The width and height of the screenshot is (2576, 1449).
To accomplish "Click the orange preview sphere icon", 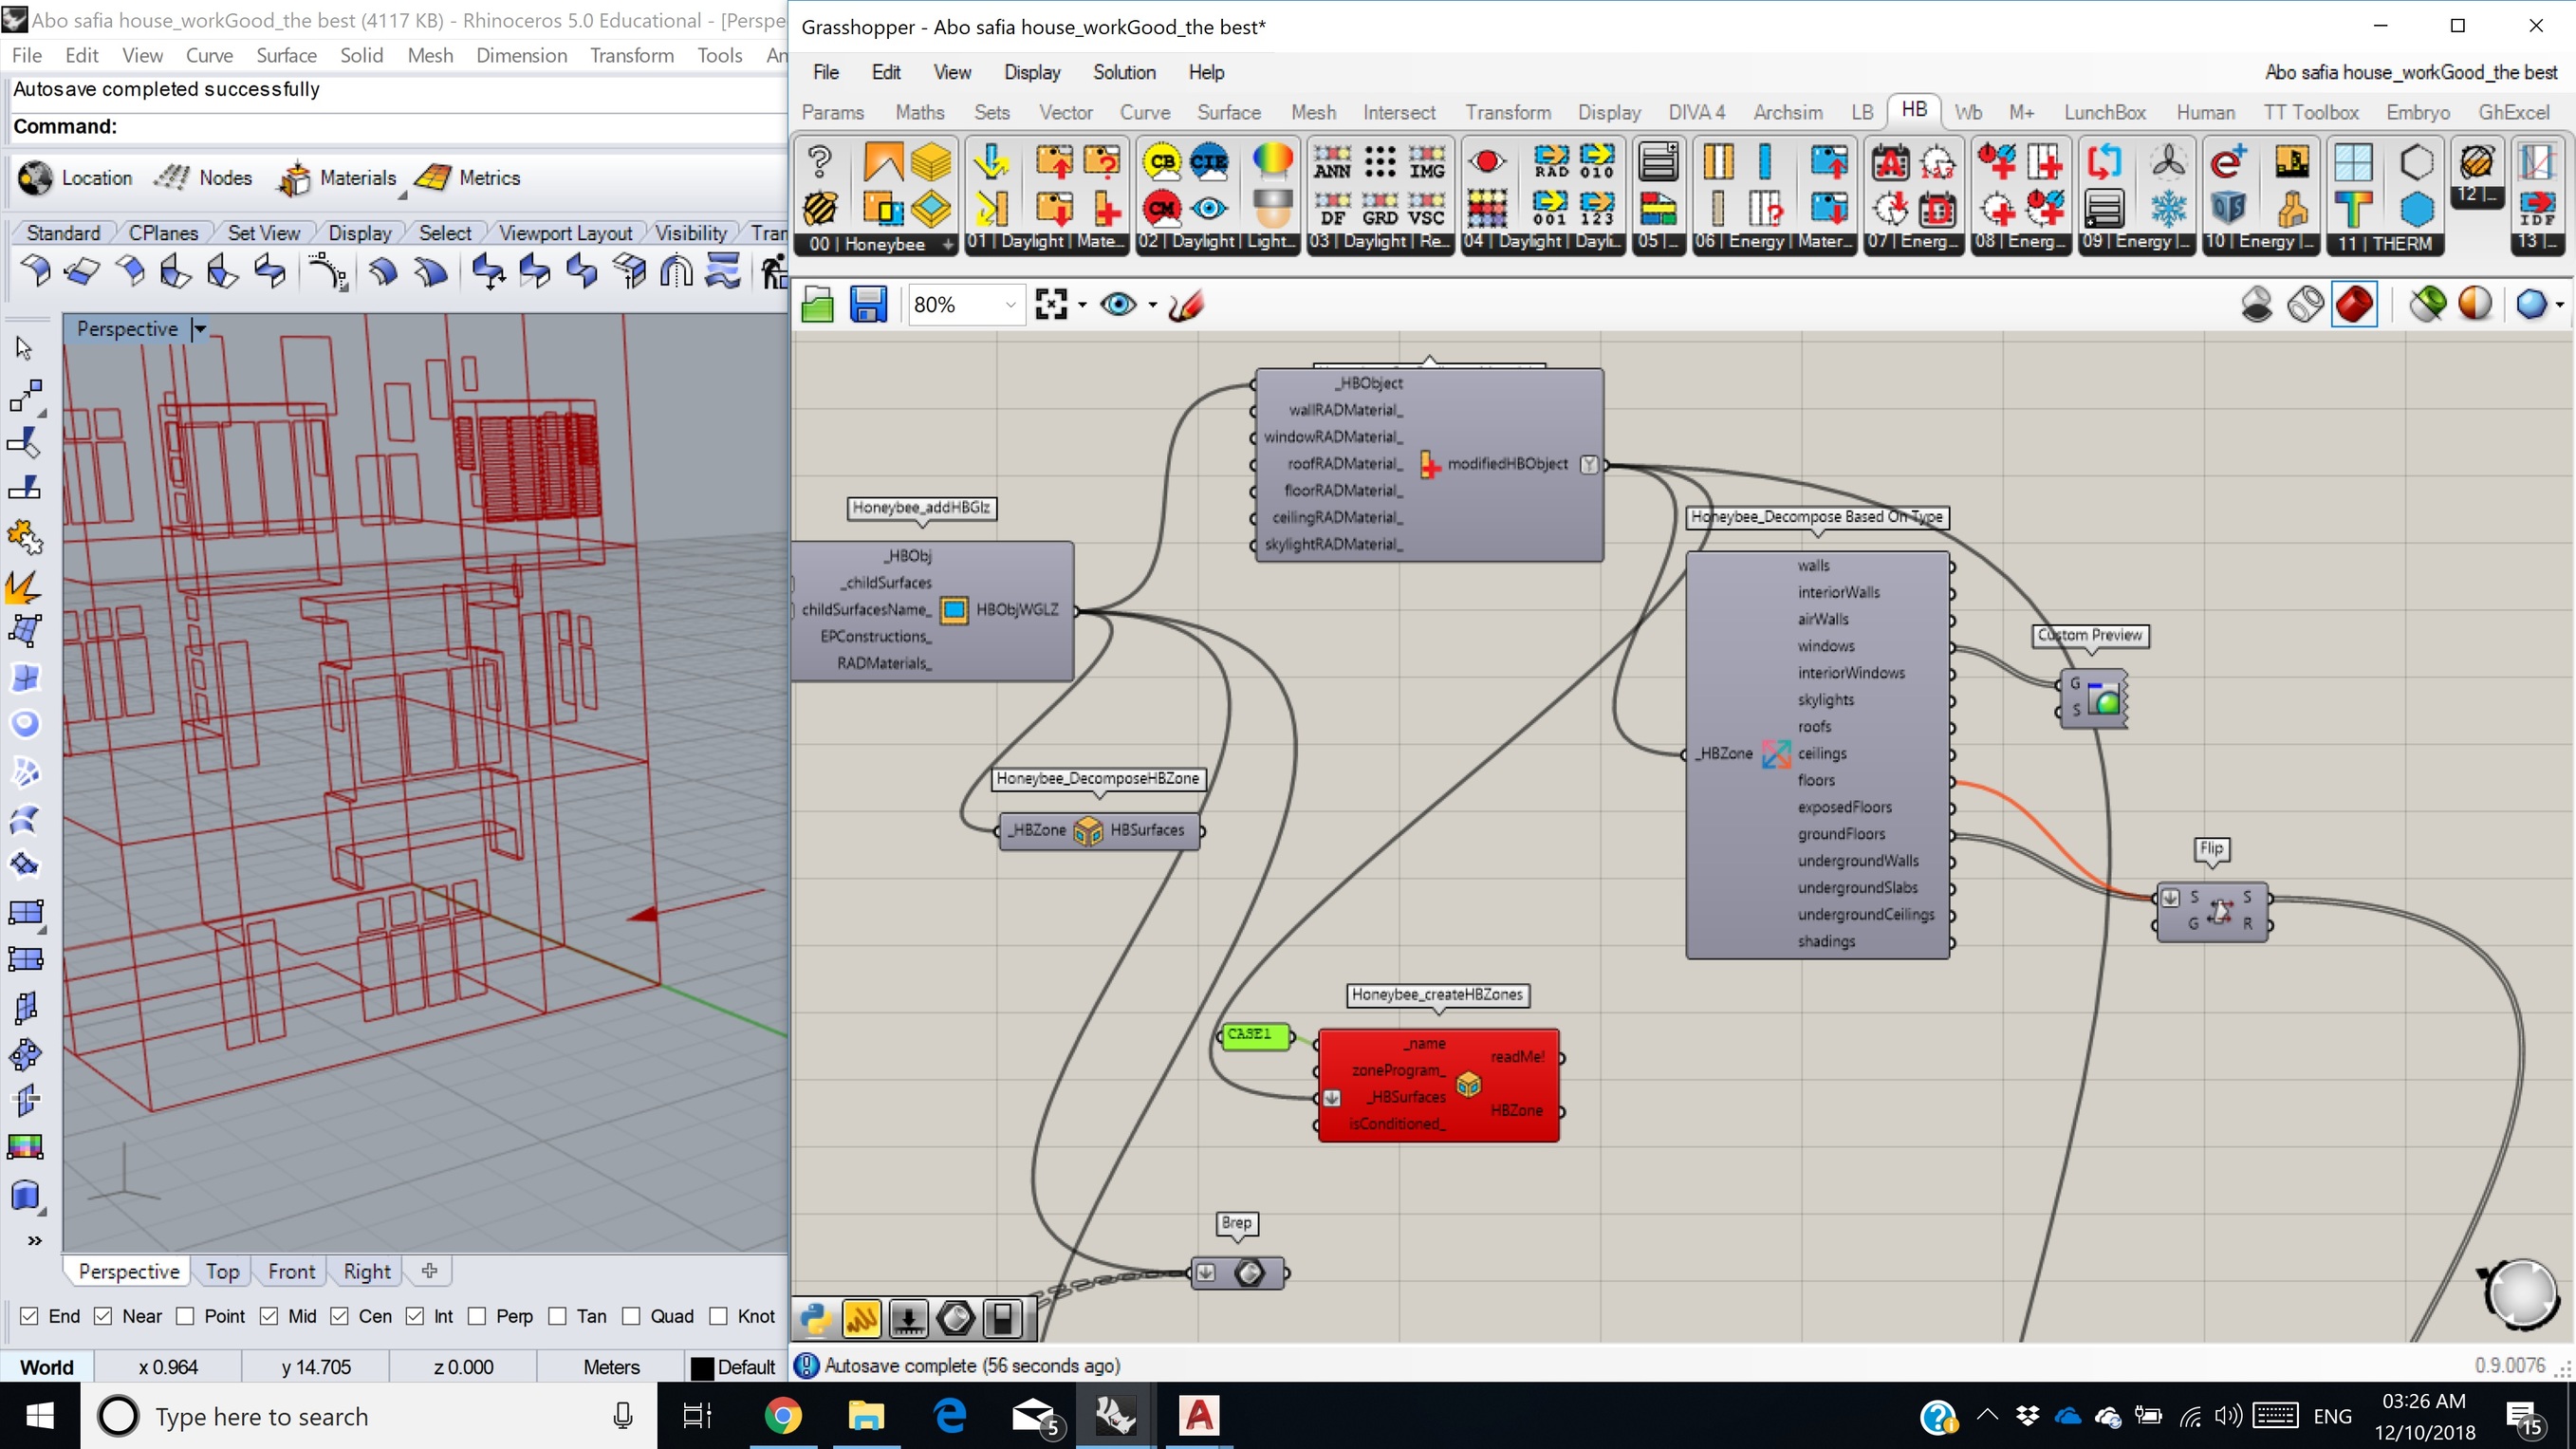I will 2475,305.
